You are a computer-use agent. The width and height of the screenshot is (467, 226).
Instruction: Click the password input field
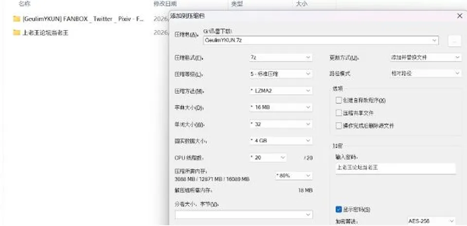pos(395,168)
